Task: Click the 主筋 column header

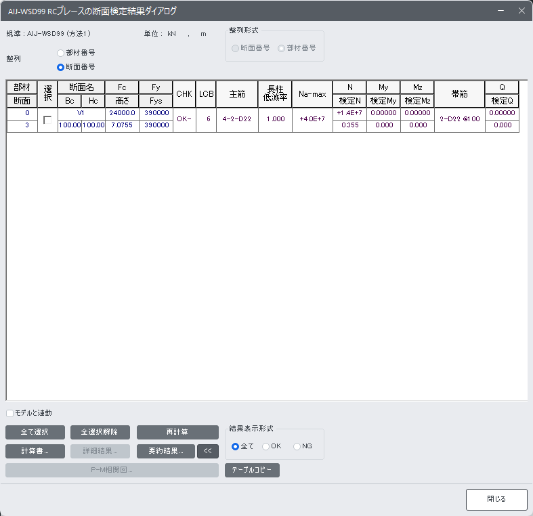Action: click(x=237, y=94)
